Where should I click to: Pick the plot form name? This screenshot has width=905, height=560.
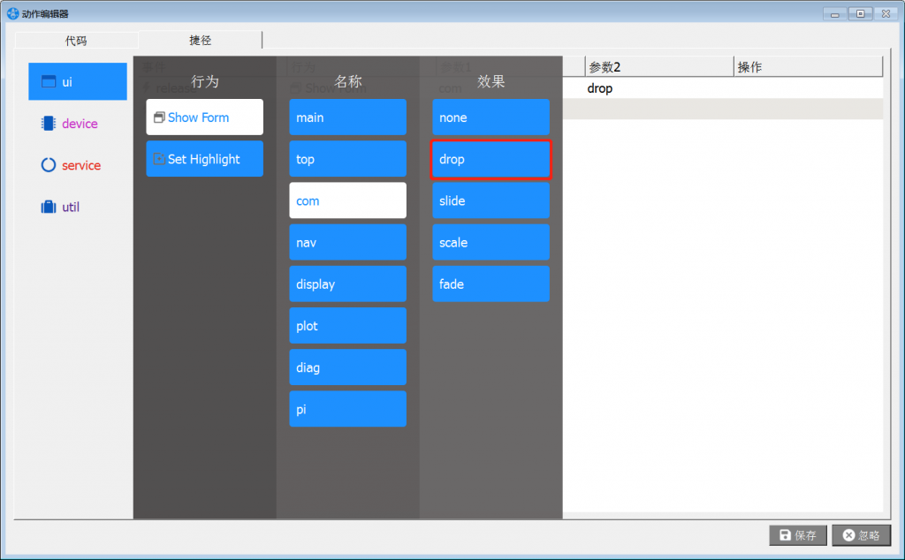point(347,325)
